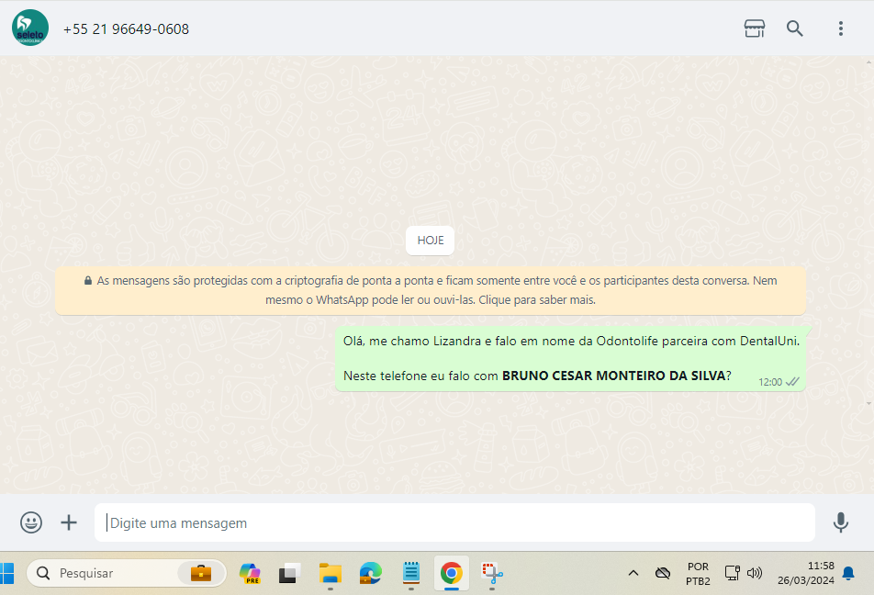Open File Explorer from the taskbar
This screenshot has height=595, width=874.
coord(330,573)
